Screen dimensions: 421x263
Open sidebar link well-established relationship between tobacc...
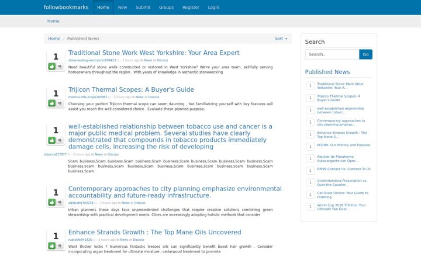click(x=340, y=110)
